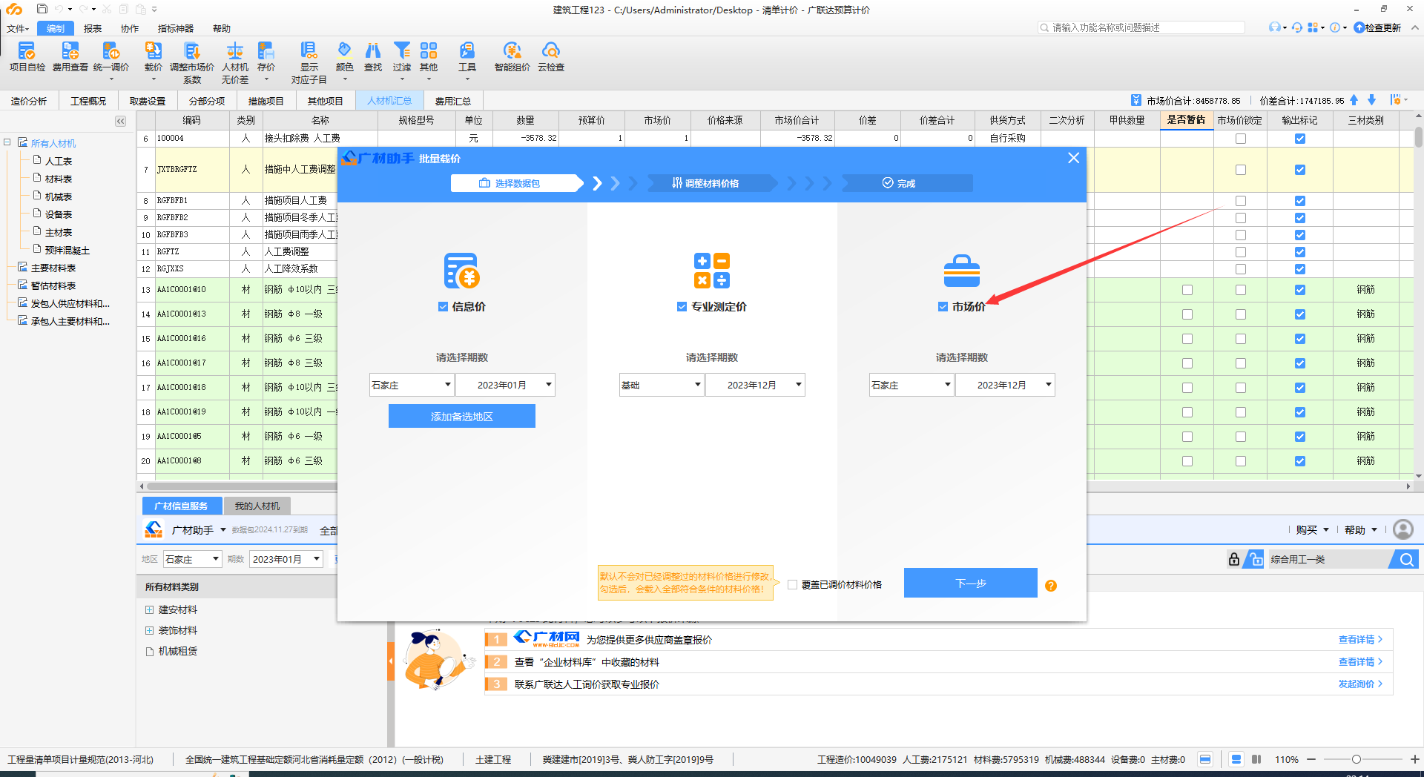Viewport: 1424px width, 777px height.
Task: Click the 综合用工一类 search field
Action: pyautogui.click(x=1328, y=559)
